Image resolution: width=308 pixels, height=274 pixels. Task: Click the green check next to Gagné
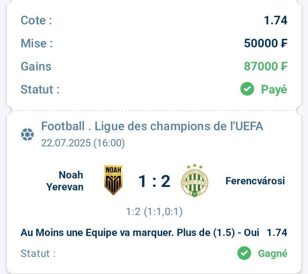coord(244,253)
